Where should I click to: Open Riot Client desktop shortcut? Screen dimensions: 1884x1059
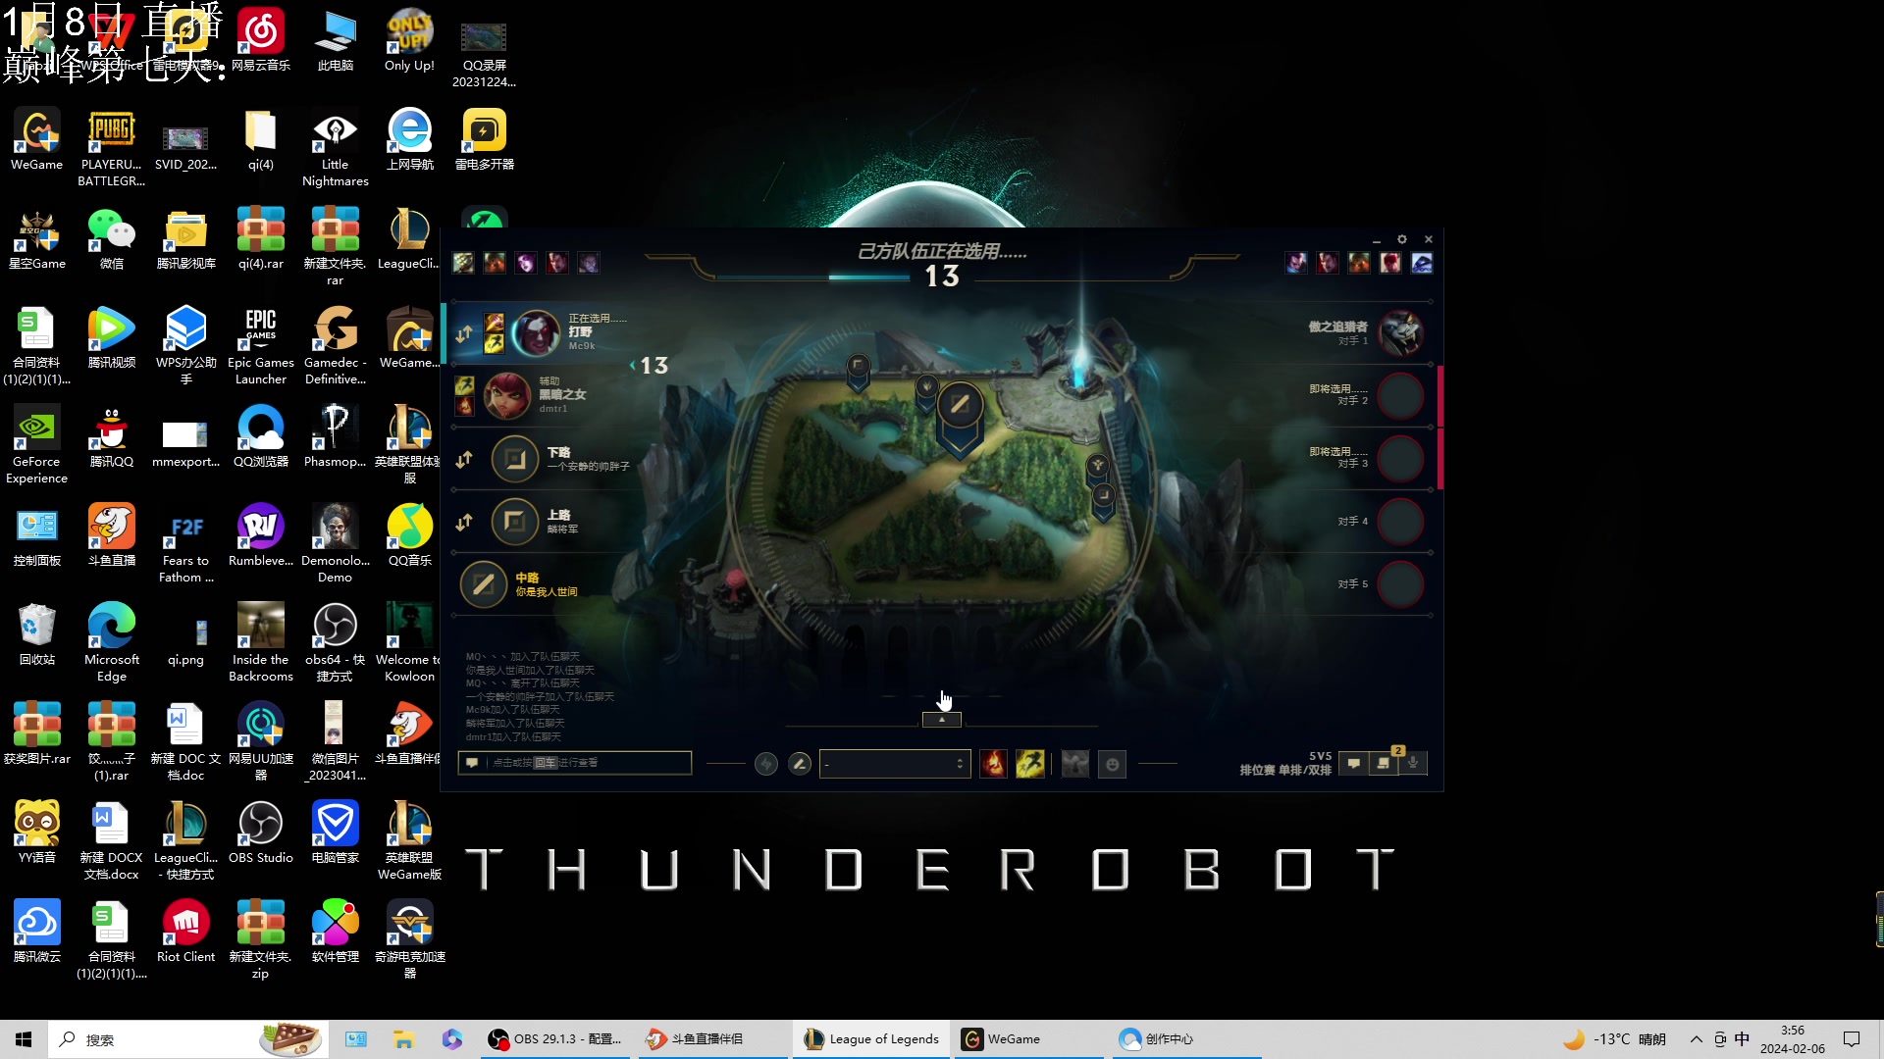[185, 933]
